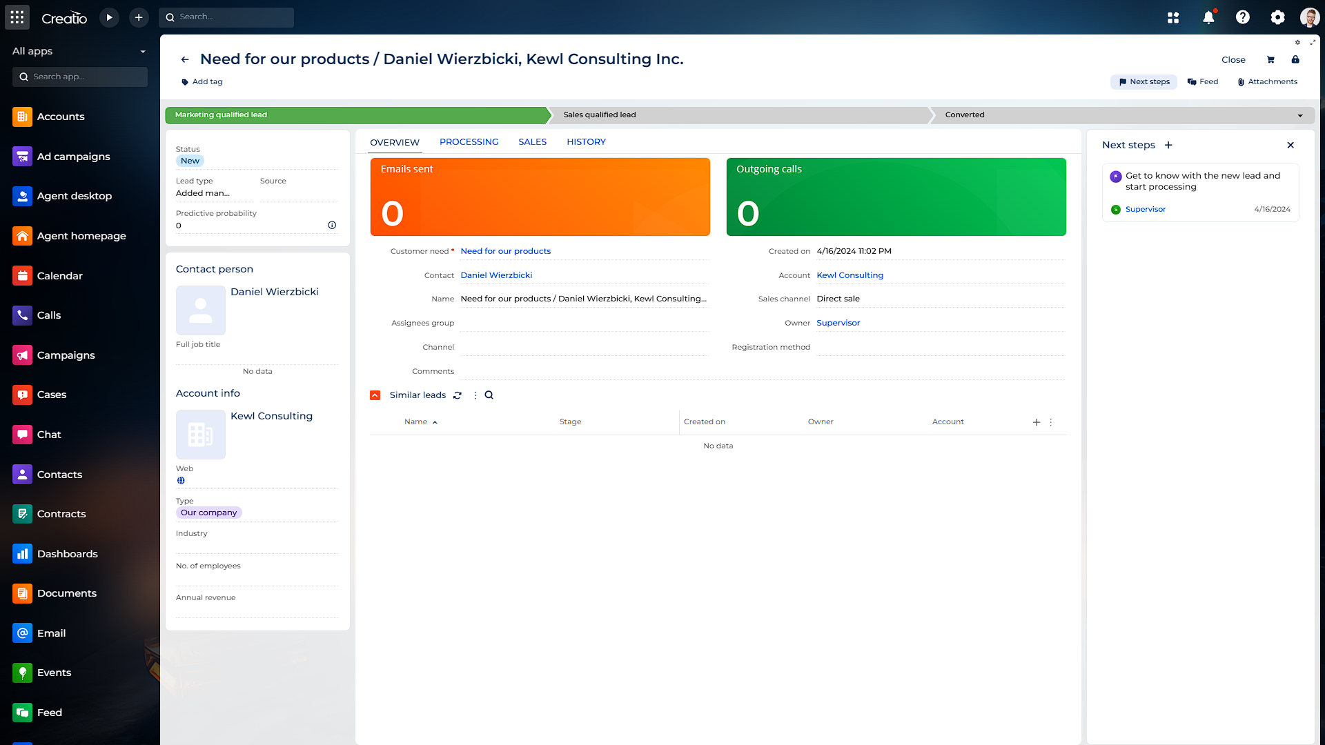Click the back arrow beside the lead title

185,59
